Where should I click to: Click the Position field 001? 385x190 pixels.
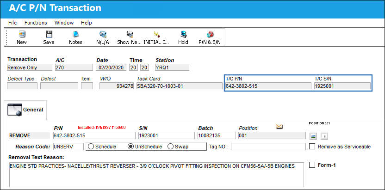coord(272,135)
